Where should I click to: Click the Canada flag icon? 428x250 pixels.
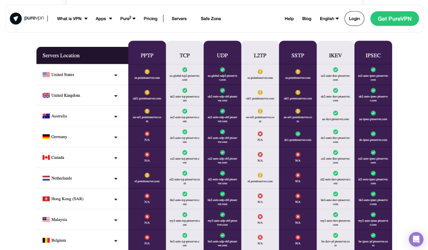click(46, 157)
